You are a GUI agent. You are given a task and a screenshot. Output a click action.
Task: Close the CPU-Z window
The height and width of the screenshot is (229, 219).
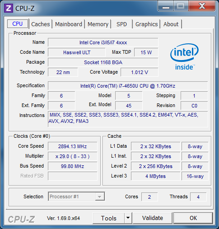pyautogui.click(x=202, y=6)
